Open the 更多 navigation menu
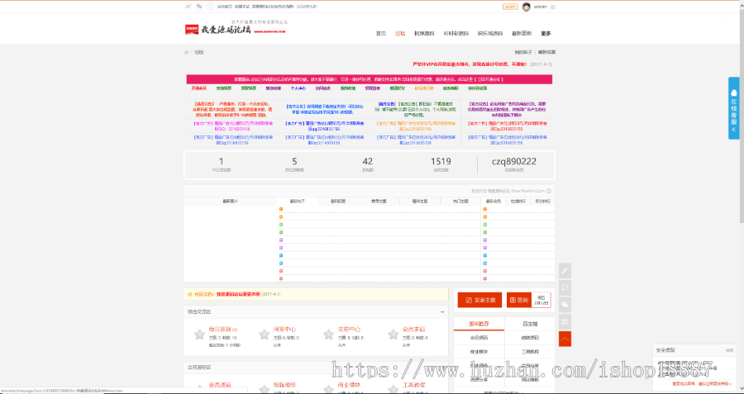 (x=546, y=34)
